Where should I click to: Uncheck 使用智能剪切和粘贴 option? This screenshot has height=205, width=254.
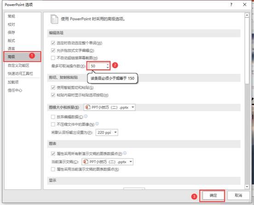pos(53,87)
